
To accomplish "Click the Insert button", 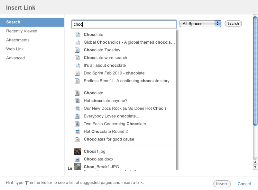I will point(222,184).
